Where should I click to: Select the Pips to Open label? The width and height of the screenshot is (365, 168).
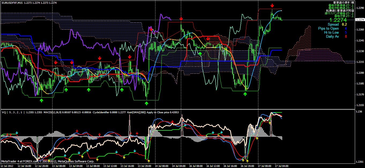pos(328,29)
